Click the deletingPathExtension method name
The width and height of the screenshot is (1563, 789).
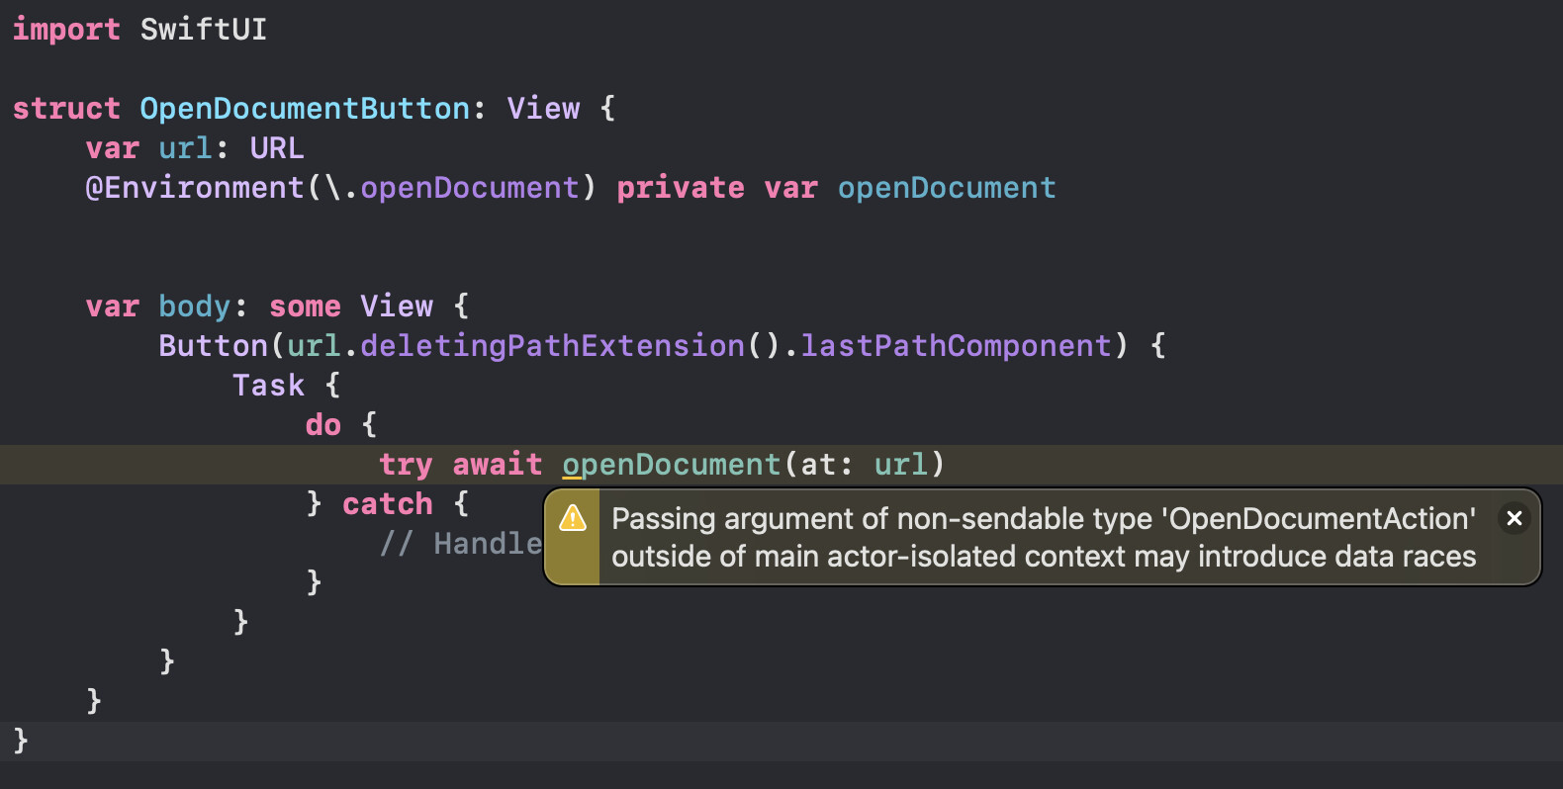tap(552, 346)
